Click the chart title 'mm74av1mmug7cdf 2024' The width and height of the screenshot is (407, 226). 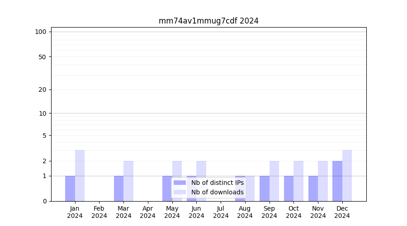[x=208, y=21]
